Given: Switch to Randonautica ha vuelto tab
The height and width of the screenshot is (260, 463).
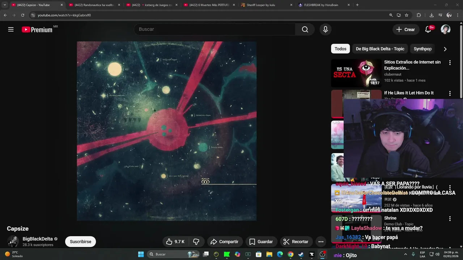Looking at the screenshot, I should (x=94, y=5).
